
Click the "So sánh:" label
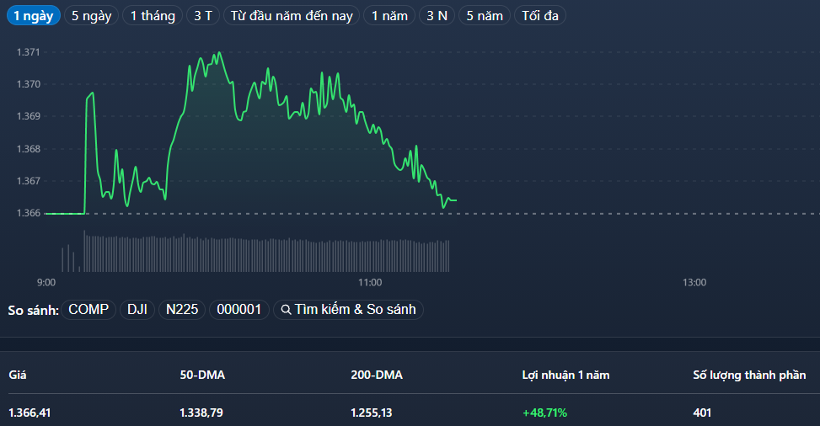coord(33,311)
